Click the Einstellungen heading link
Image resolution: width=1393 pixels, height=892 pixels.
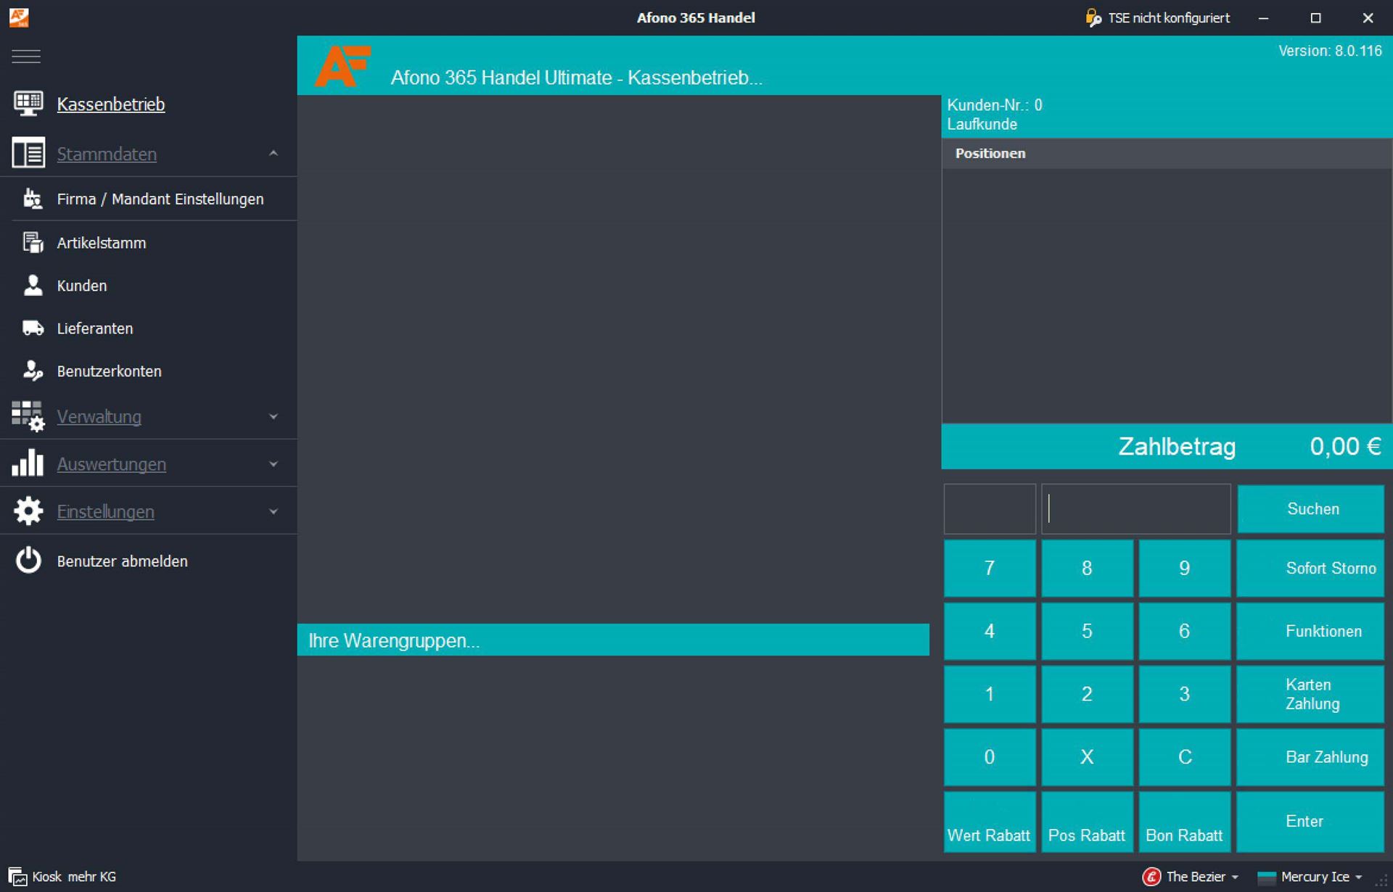click(x=106, y=512)
